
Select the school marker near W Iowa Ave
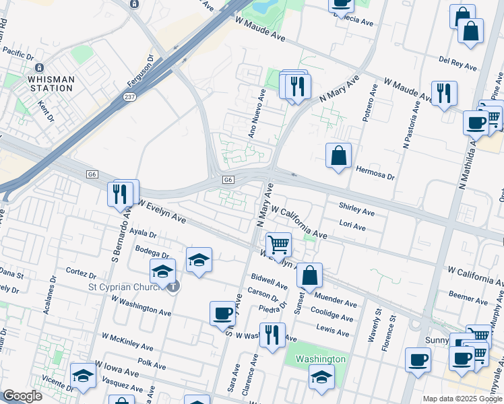coord(84,376)
